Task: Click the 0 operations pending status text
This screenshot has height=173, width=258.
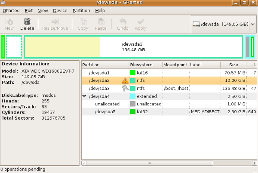Action: tap(23, 170)
